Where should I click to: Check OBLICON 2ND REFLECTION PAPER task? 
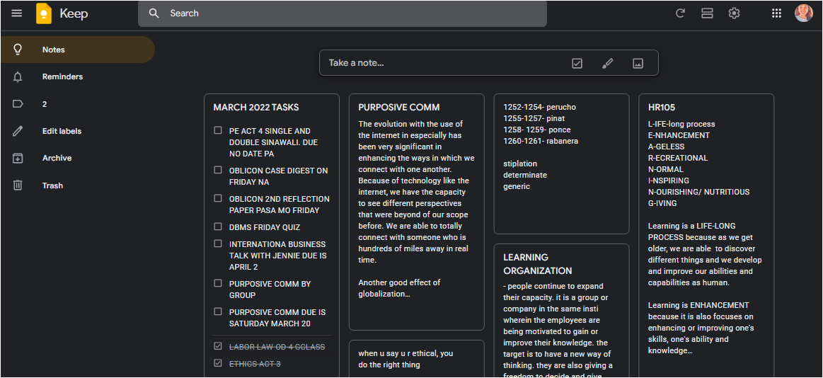click(x=218, y=198)
